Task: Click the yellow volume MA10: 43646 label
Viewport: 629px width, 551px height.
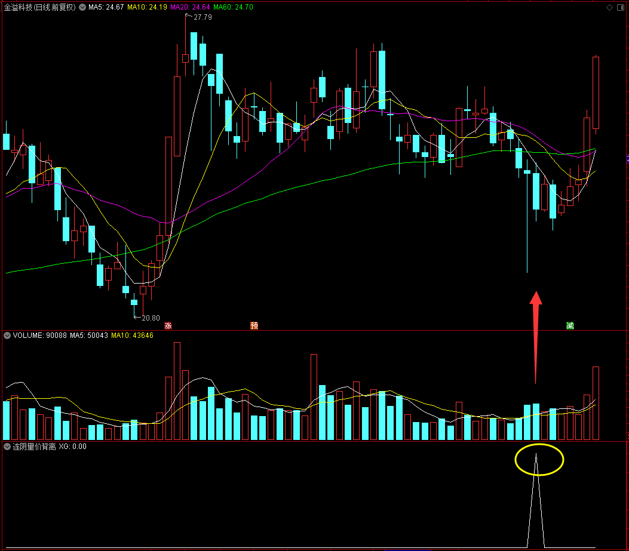Action: coord(133,335)
